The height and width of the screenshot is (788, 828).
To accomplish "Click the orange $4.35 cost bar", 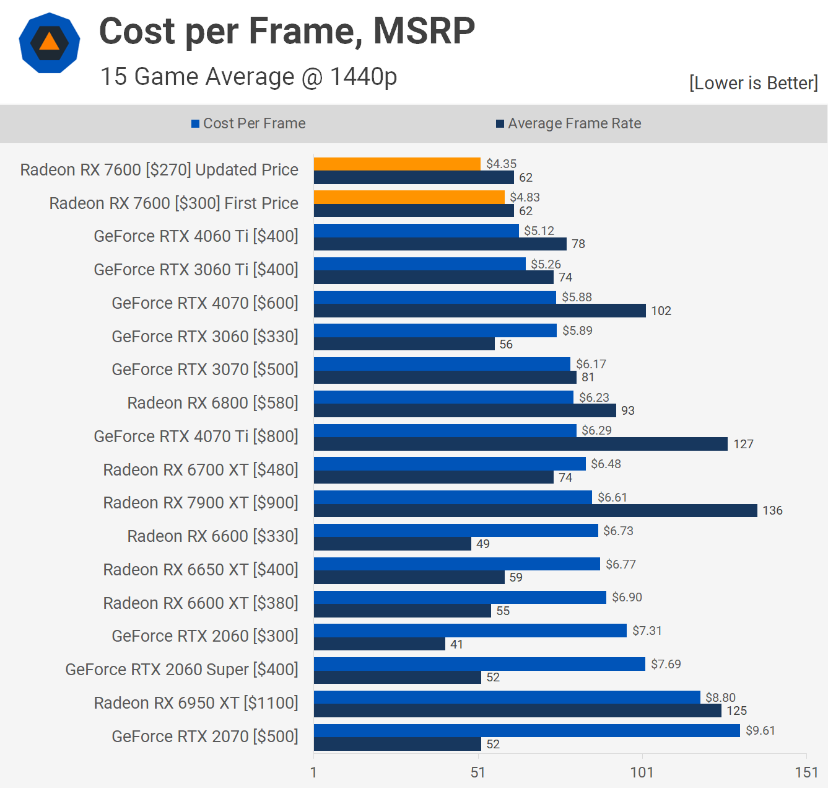I will (397, 164).
